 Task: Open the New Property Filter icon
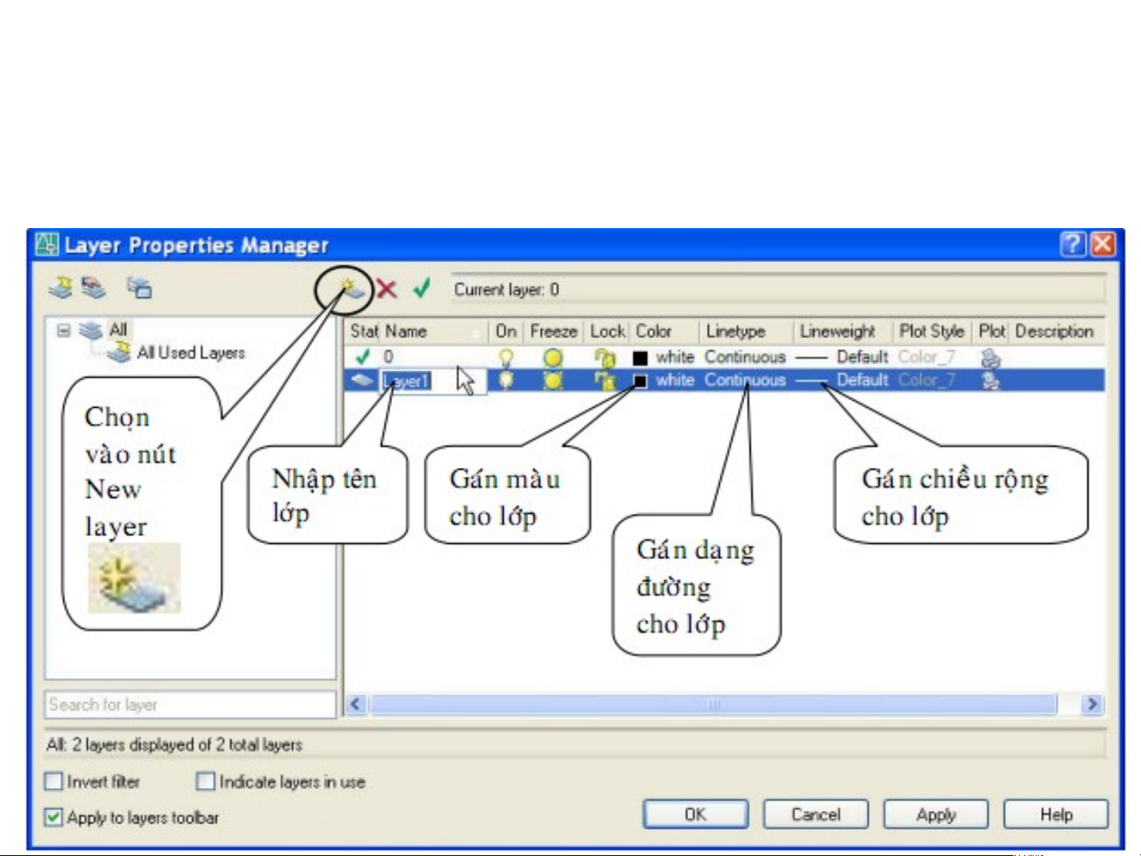60,287
